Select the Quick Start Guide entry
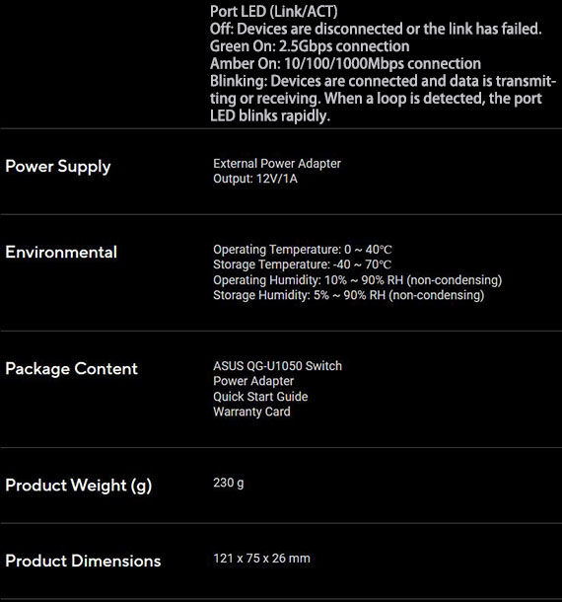 coord(260,397)
